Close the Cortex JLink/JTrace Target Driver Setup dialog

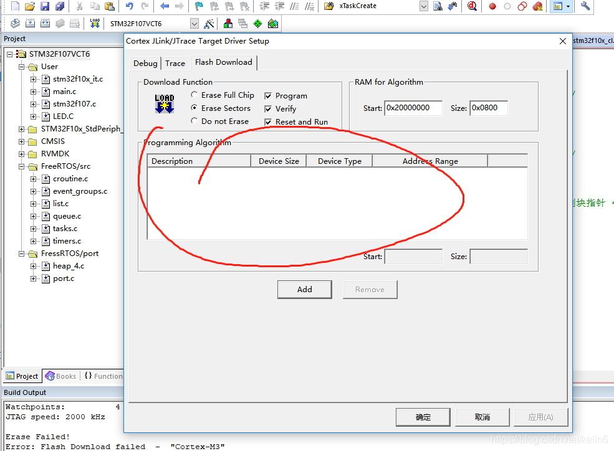[563, 41]
